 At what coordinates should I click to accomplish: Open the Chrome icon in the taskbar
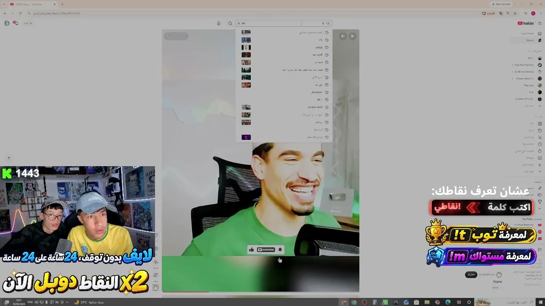coord(354,302)
